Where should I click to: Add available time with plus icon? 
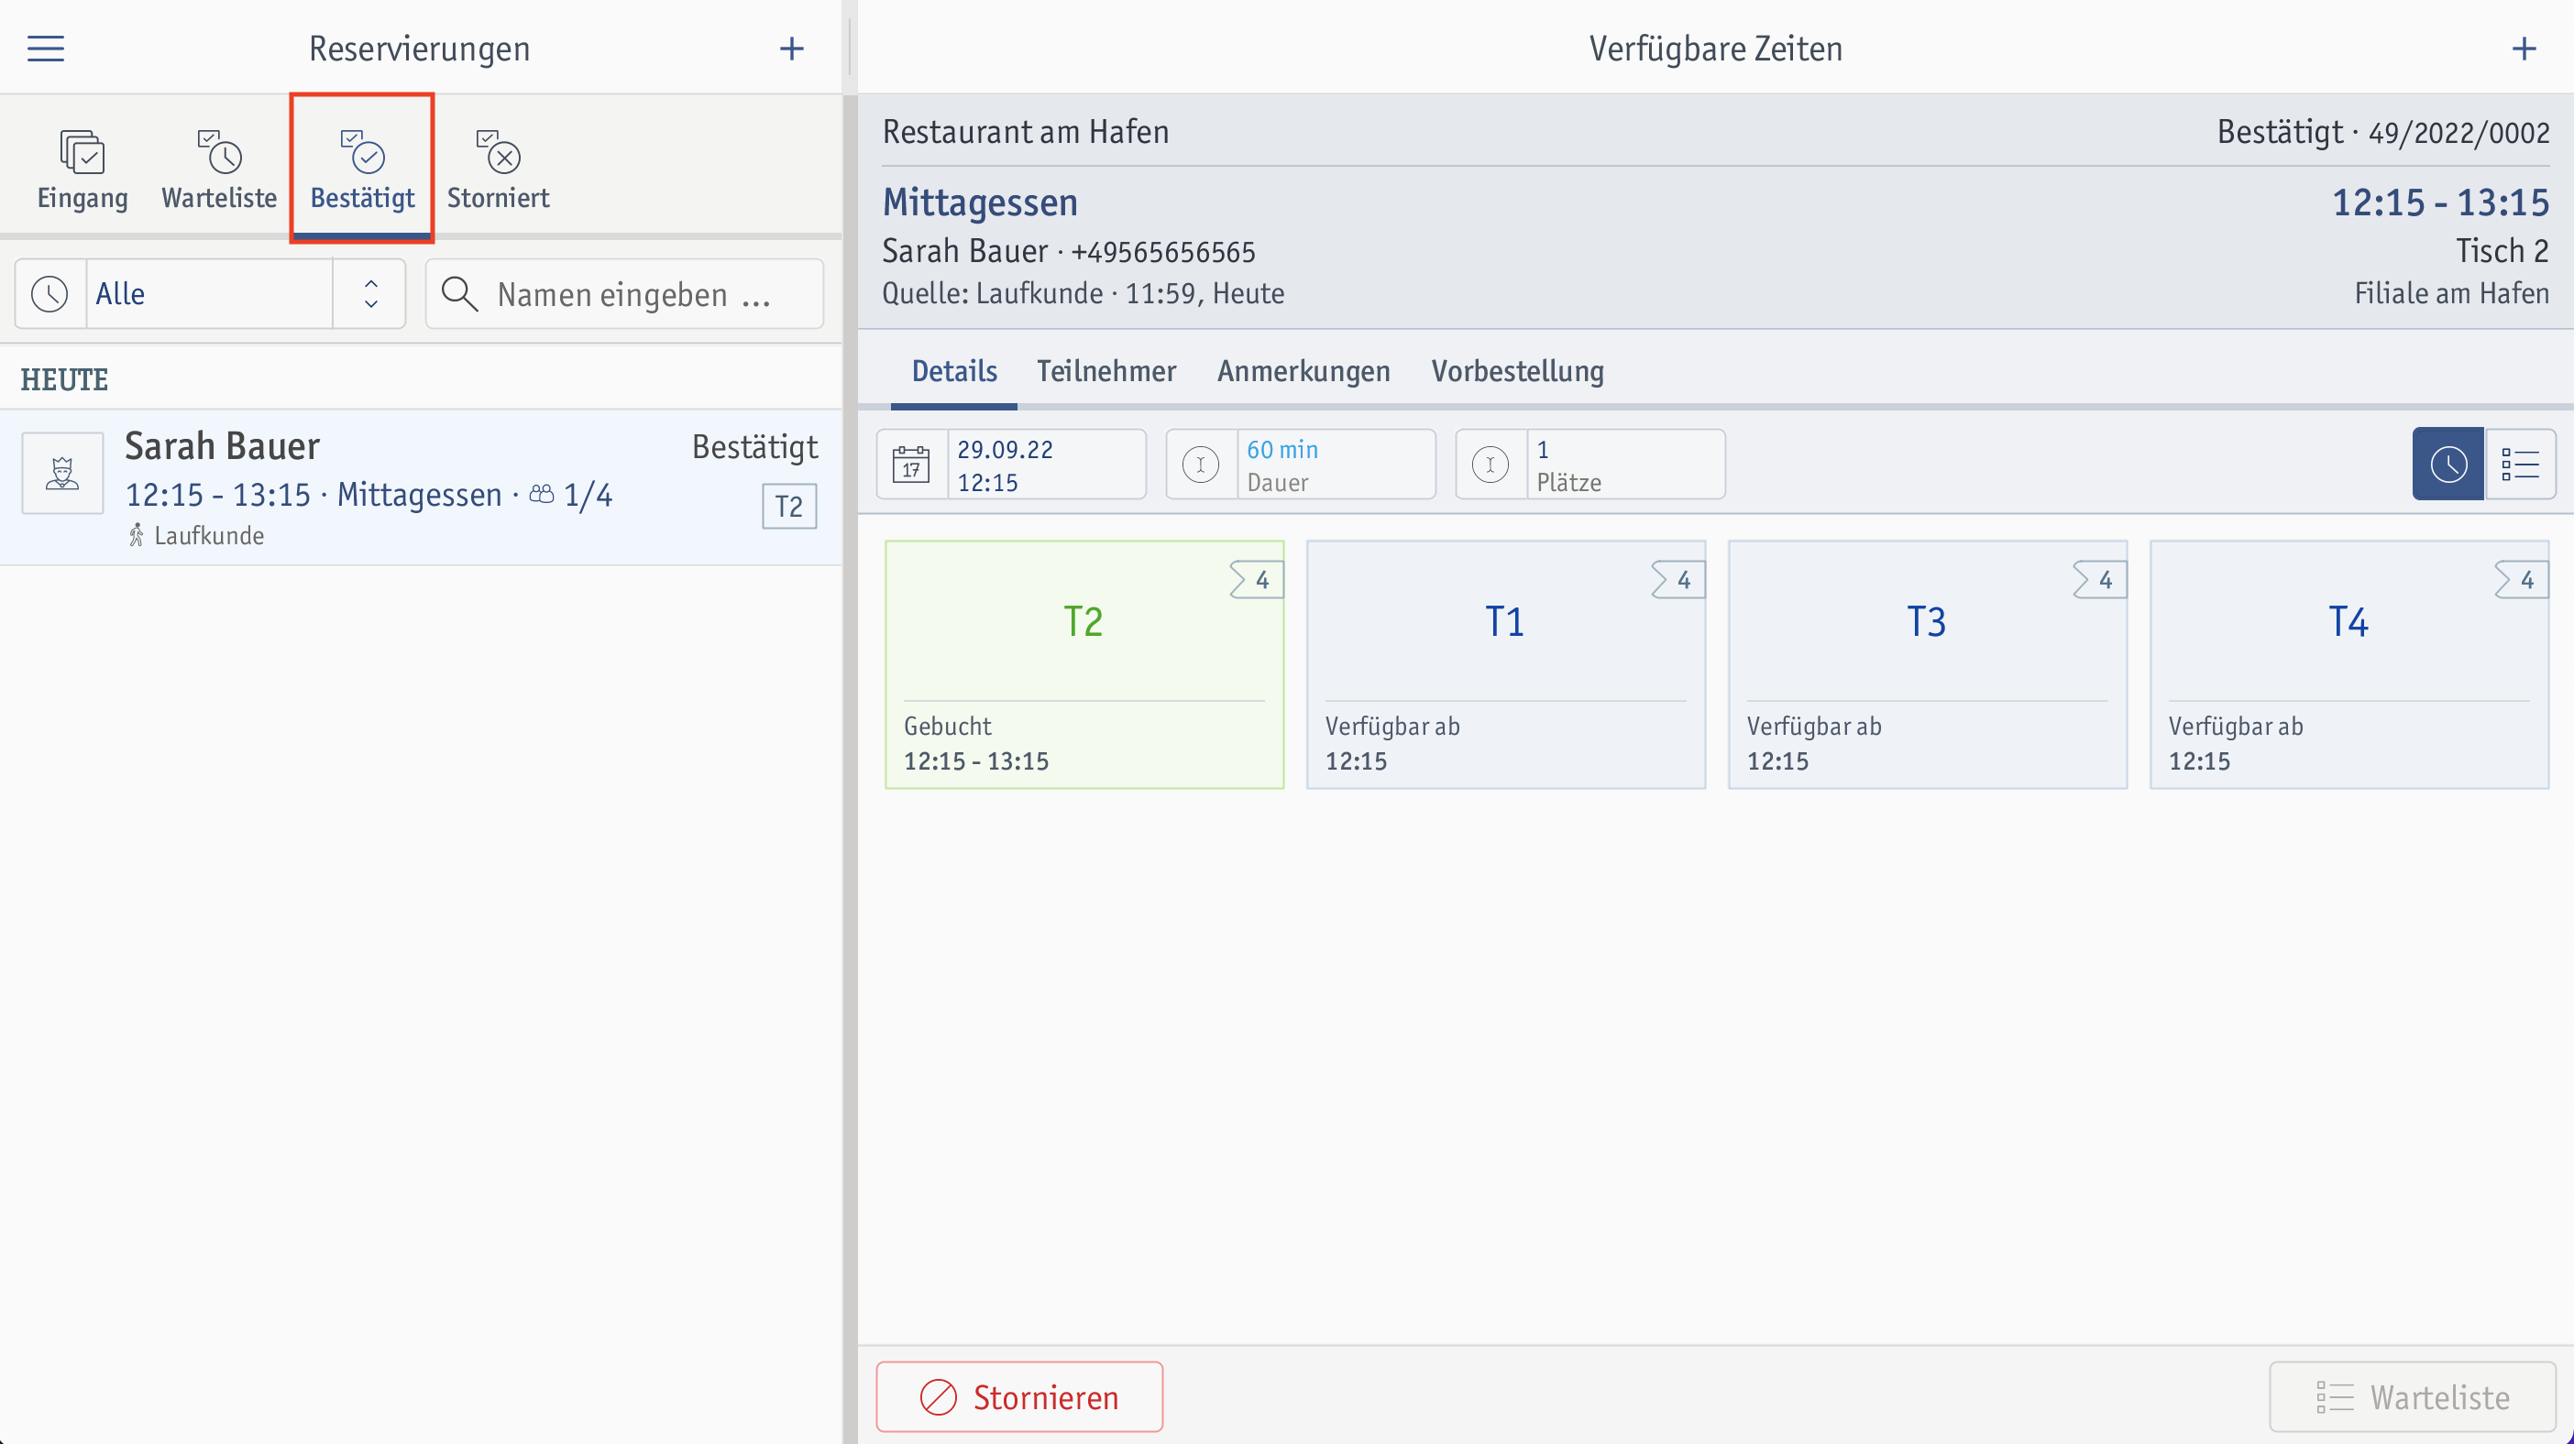click(2524, 48)
